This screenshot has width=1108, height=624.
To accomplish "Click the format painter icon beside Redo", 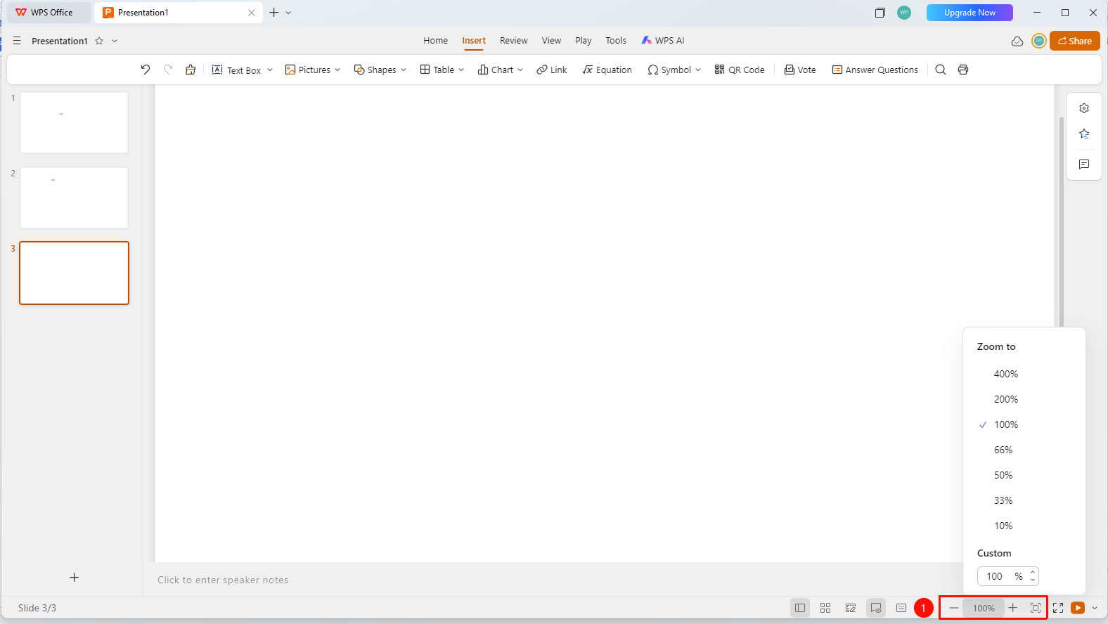I will pyautogui.click(x=191, y=70).
